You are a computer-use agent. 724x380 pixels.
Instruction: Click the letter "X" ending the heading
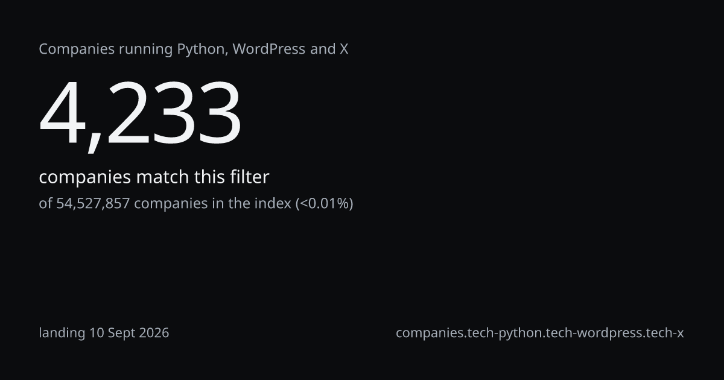tap(343, 49)
